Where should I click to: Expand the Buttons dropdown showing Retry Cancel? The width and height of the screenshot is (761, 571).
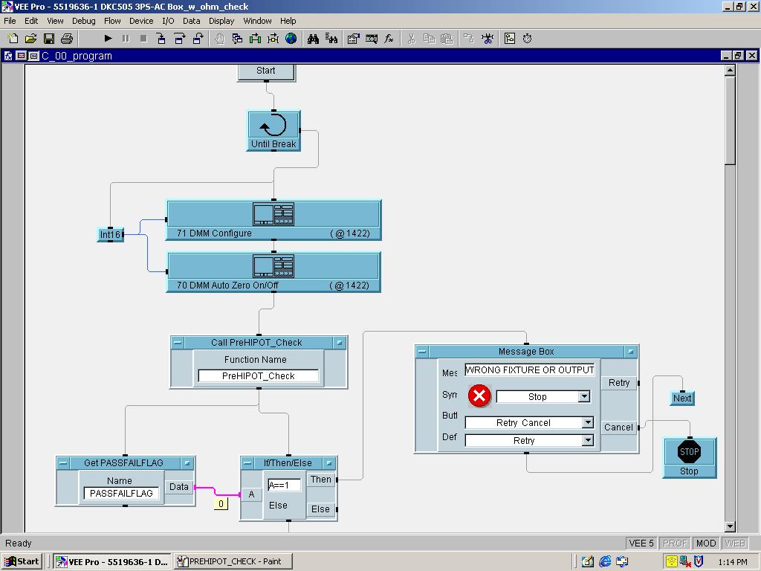[587, 422]
